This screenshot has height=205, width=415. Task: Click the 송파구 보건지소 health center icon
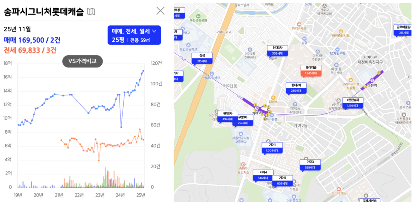pyautogui.click(x=243, y=164)
